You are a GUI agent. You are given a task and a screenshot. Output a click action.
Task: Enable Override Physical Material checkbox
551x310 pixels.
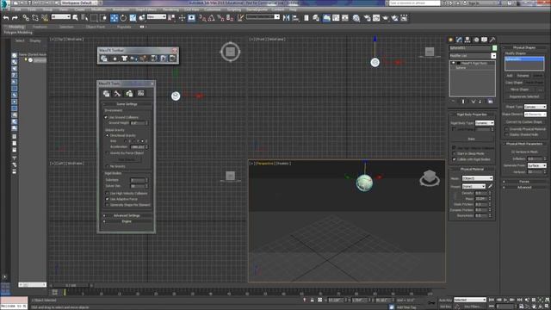[507, 129]
